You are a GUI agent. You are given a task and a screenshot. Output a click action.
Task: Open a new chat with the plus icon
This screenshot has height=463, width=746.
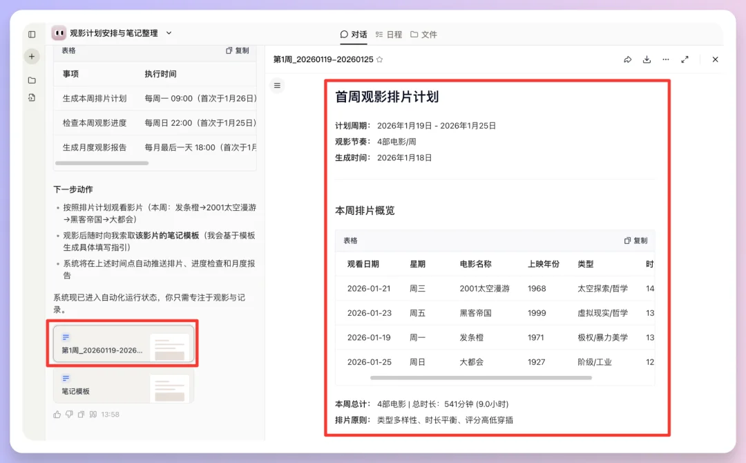32,56
